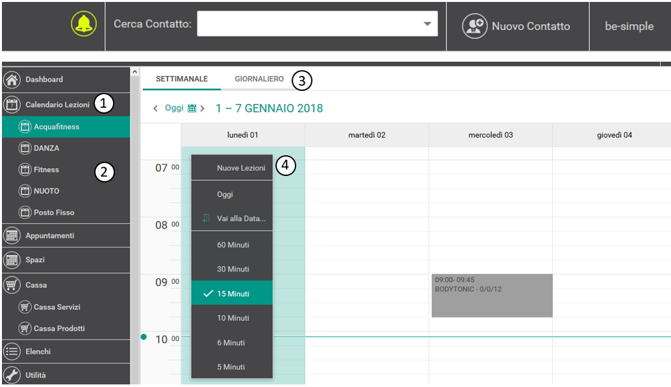Click the Spazi grid icon

coord(12,260)
